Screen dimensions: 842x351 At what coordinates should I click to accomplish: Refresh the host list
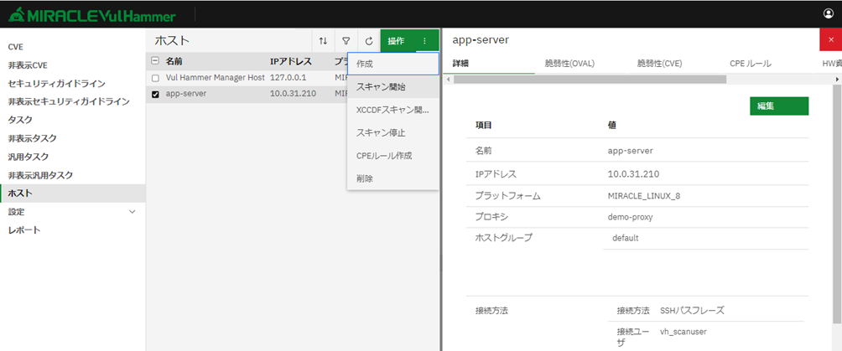pyautogui.click(x=368, y=41)
